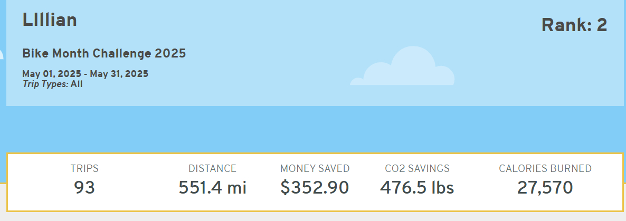Click the 93 trips count
This screenshot has width=626, height=221.
click(84, 187)
